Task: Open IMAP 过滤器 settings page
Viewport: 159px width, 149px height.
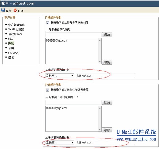Action: pos(16,29)
